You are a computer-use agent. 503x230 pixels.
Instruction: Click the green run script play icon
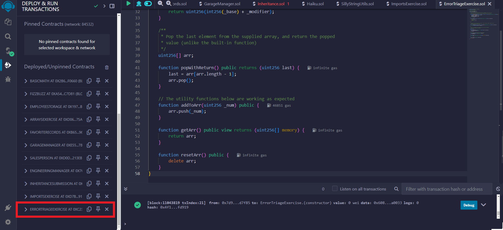(x=128, y=3)
